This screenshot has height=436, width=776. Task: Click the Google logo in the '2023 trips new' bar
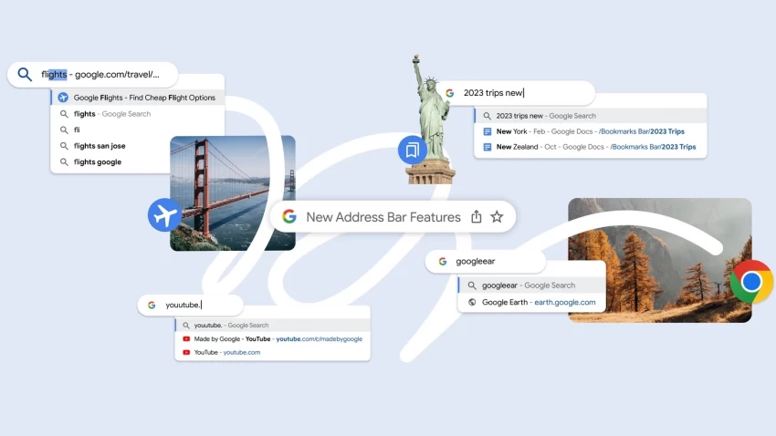pyautogui.click(x=449, y=93)
